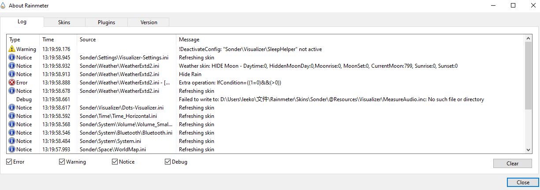Select the "Extra operation: IfCondition" message
Viewport: 540px width, 190px height.
[230, 83]
